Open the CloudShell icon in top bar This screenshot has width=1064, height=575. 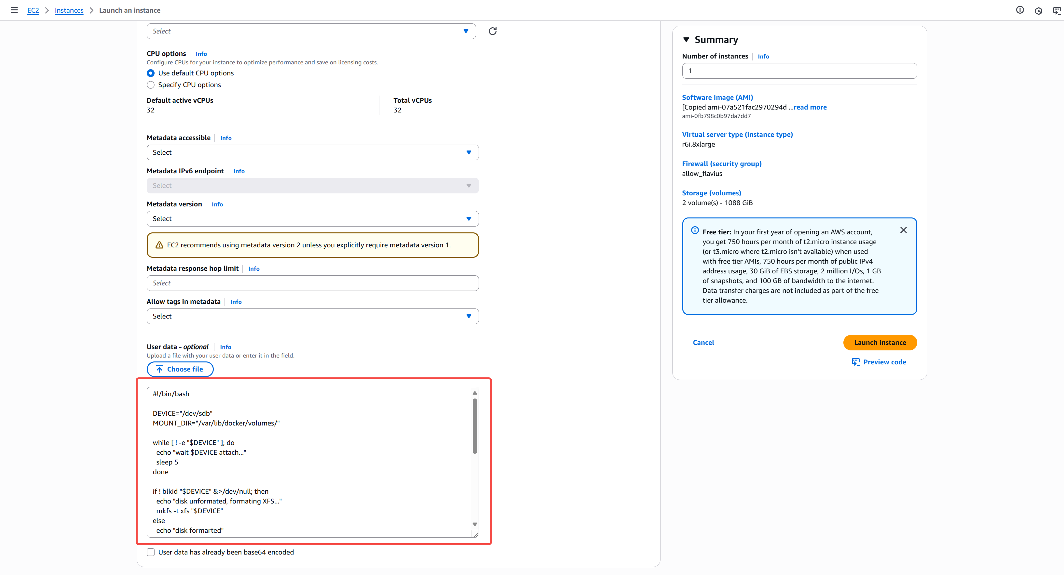[x=1057, y=11]
